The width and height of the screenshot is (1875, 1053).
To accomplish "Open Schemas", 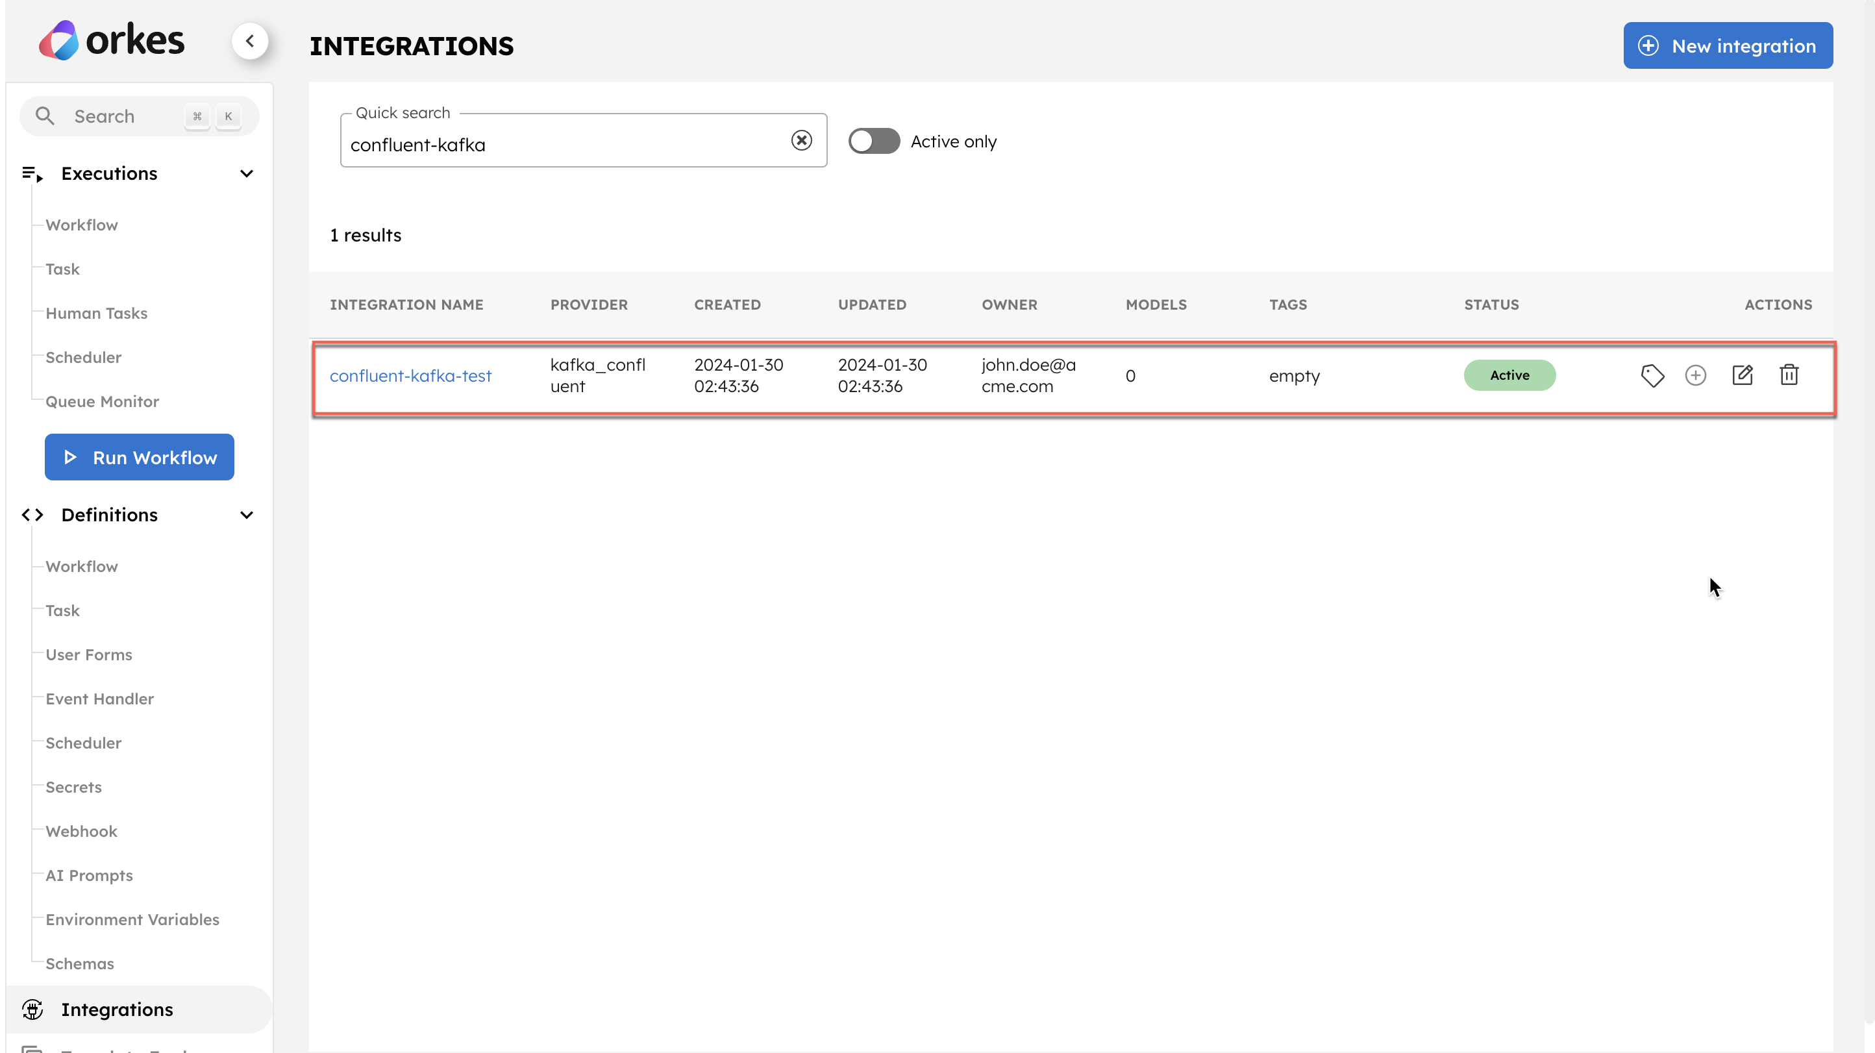I will 80,963.
